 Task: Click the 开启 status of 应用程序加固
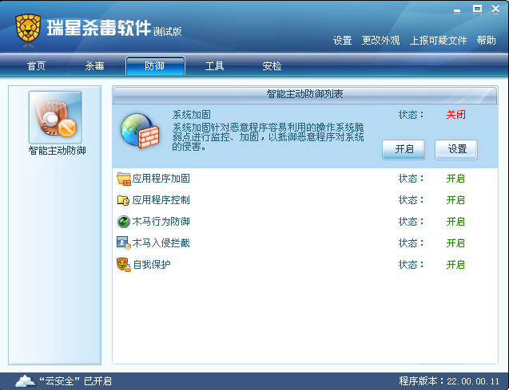455,179
